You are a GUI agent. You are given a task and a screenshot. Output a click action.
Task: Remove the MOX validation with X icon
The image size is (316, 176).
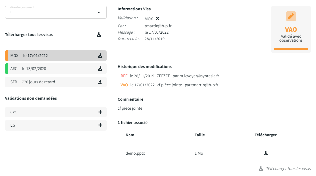[158, 19]
